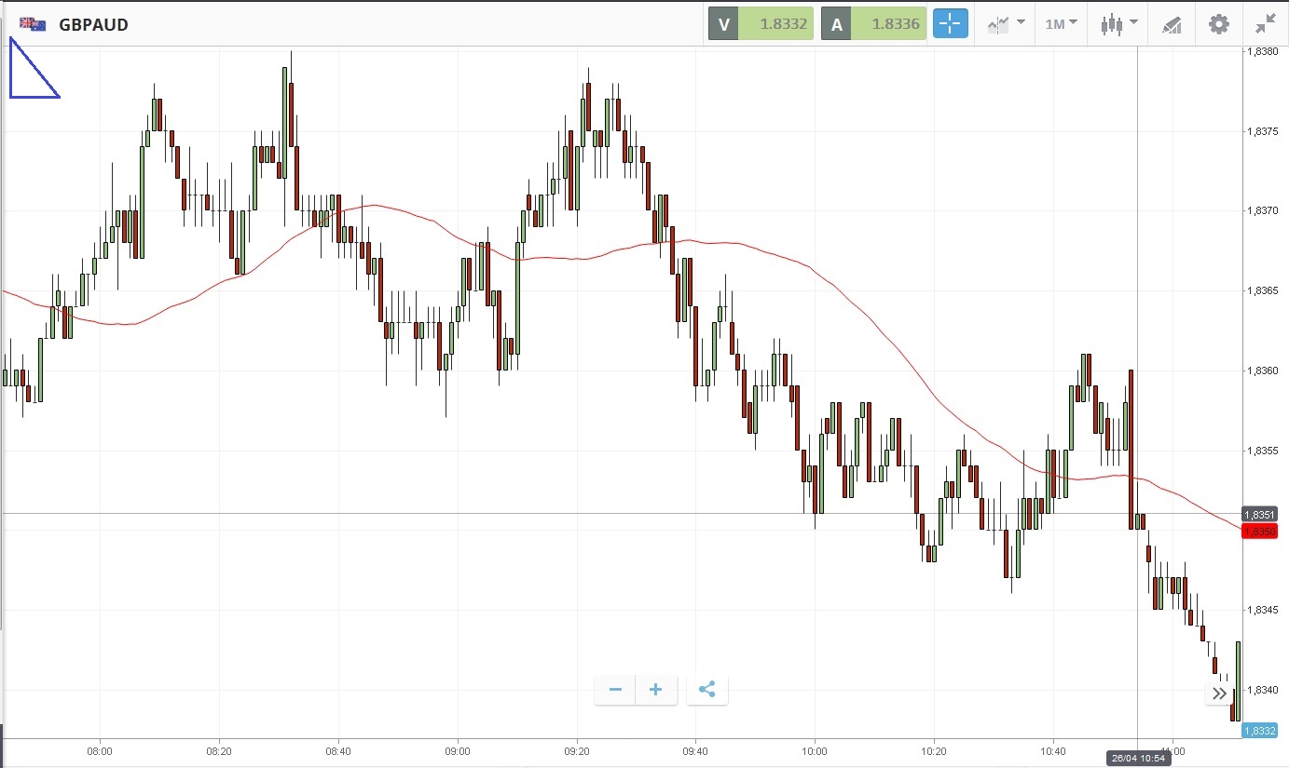Click the 09:40 time axis label

tap(695, 750)
